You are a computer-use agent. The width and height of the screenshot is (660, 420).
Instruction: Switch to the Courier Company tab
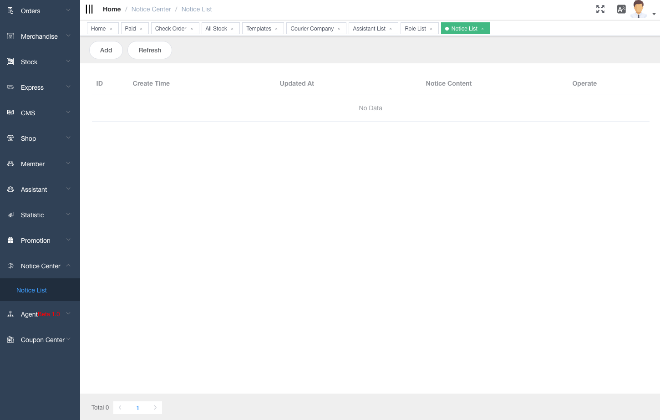click(x=313, y=28)
